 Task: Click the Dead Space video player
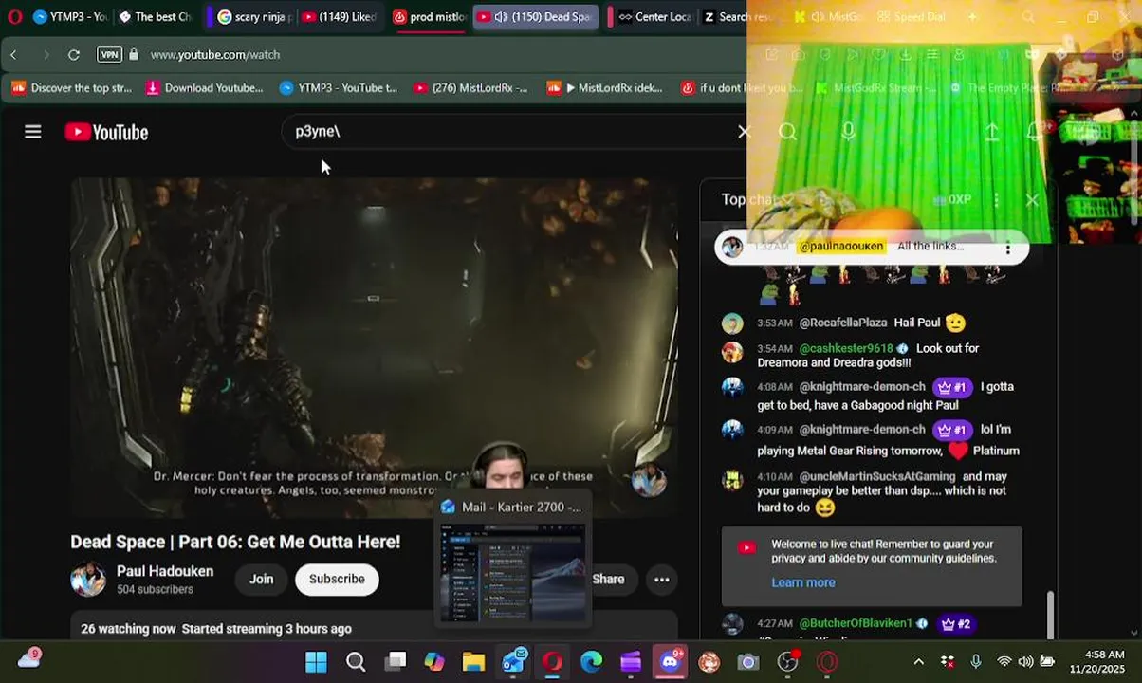374,346
